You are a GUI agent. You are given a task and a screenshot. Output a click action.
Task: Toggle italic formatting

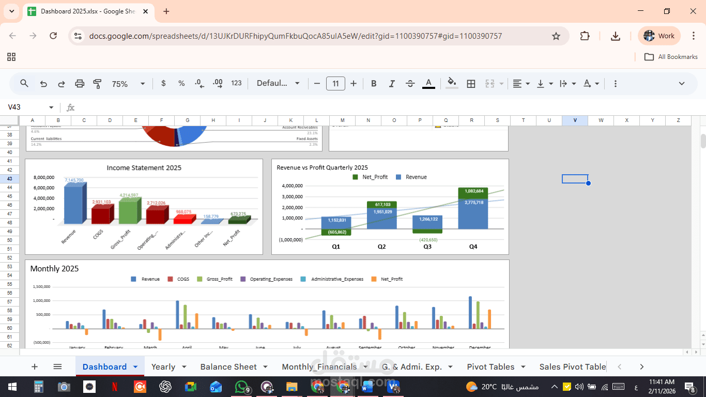[x=392, y=83]
